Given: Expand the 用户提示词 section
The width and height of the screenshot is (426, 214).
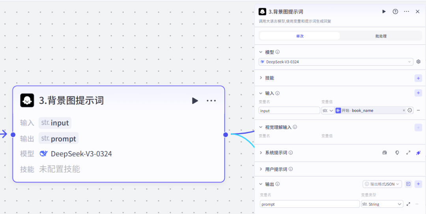Looking at the screenshot, I should tap(261, 169).
